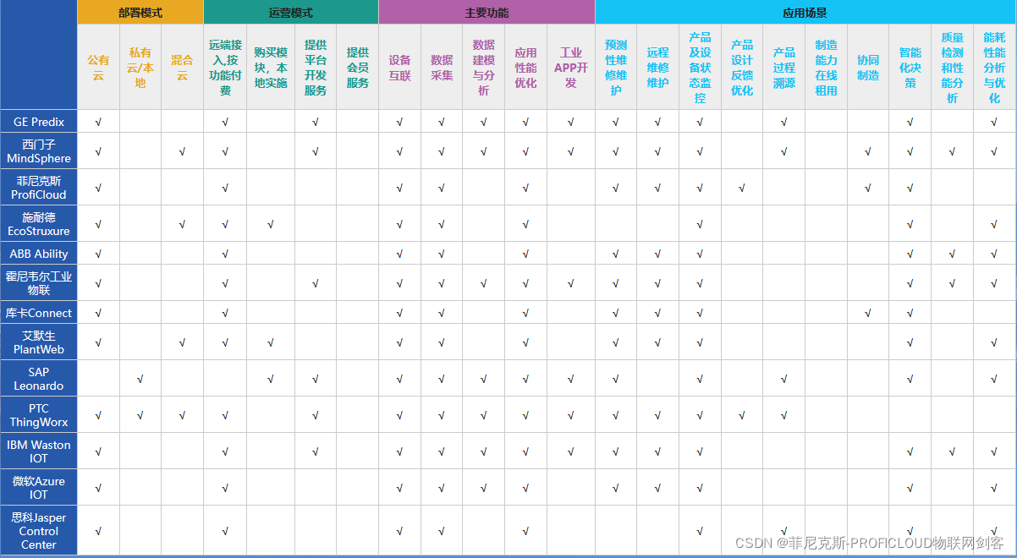This screenshot has width=1017, height=558.
Task: Select IBM Waston IOT's 提供平台开发服务 check mark
Action: [316, 452]
